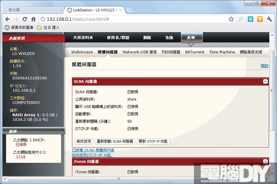Viewport: 277px width, 184px height.
Task: Switch to Time Machine sub-tab
Action: coord(222,52)
